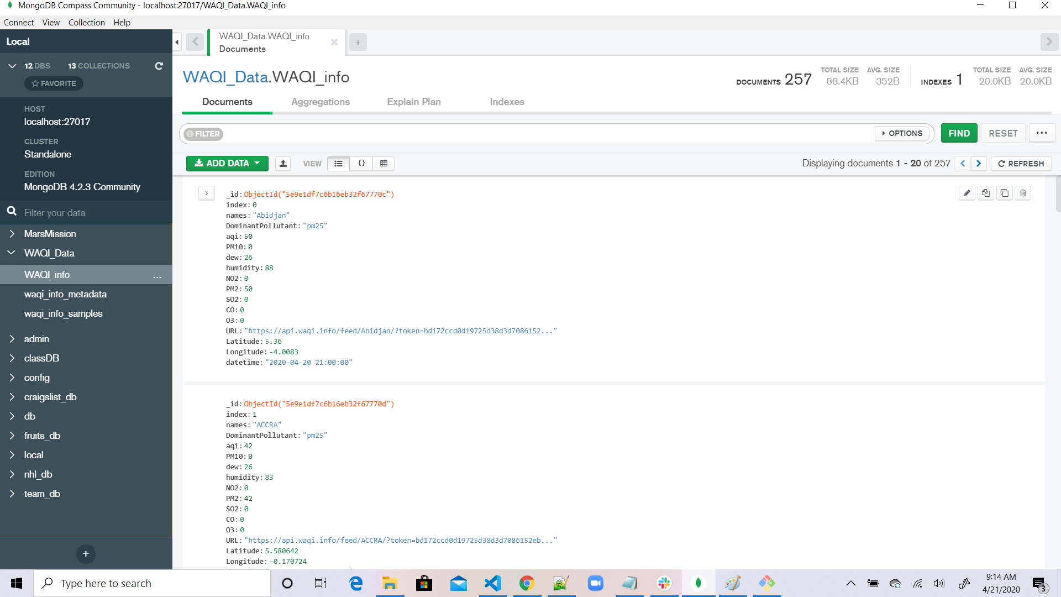
Task: Expand the classDB database
Action: (12, 358)
